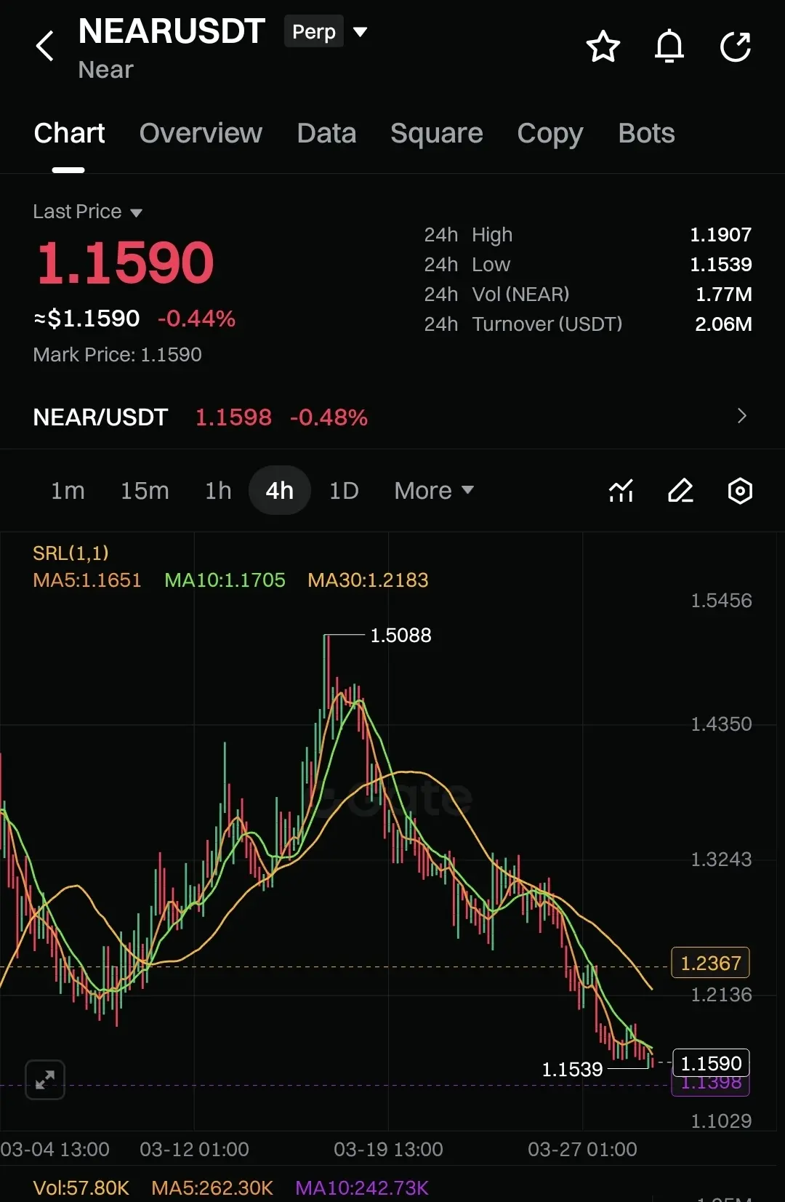Screen dimensions: 785x1202
Task: Click the MA30:1.2183 indicator value
Action: click(x=368, y=580)
